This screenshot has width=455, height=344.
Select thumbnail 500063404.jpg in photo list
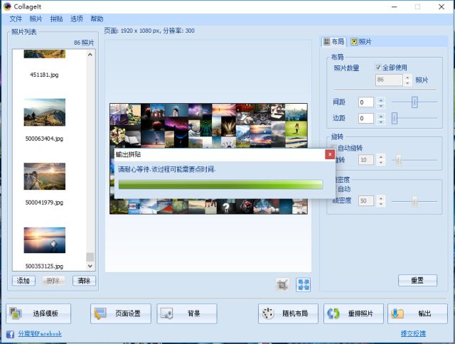[44, 112]
